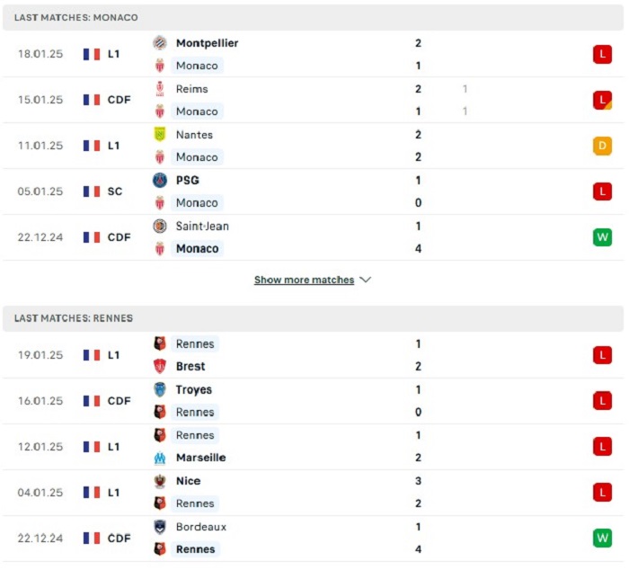
Task: Click Rennes team name in Bordeaux match
Action: (x=195, y=549)
